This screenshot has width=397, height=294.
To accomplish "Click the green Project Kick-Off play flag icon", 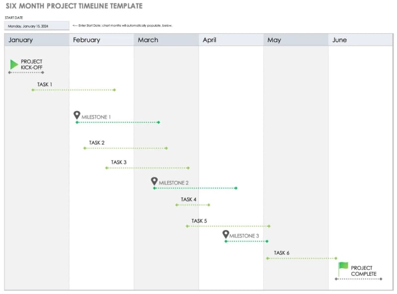I will tap(14, 64).
